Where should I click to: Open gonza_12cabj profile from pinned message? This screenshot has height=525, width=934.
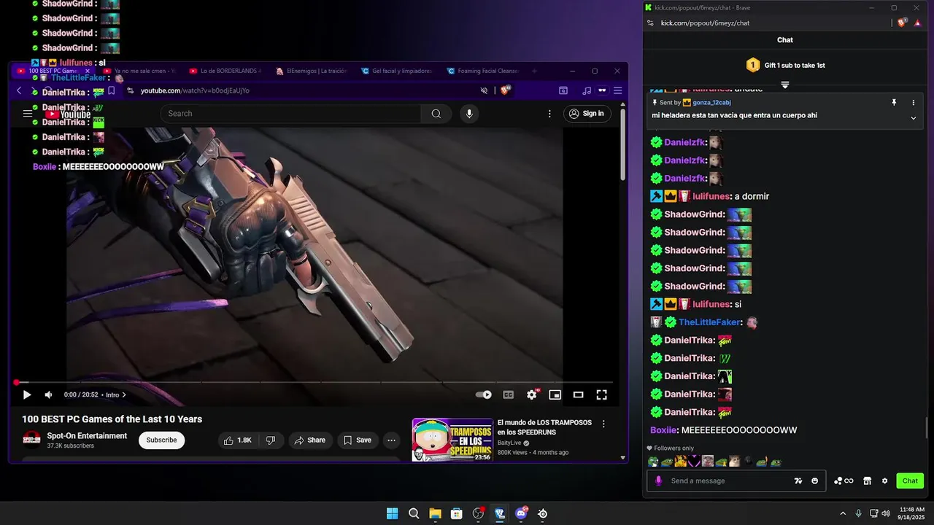tap(711, 103)
